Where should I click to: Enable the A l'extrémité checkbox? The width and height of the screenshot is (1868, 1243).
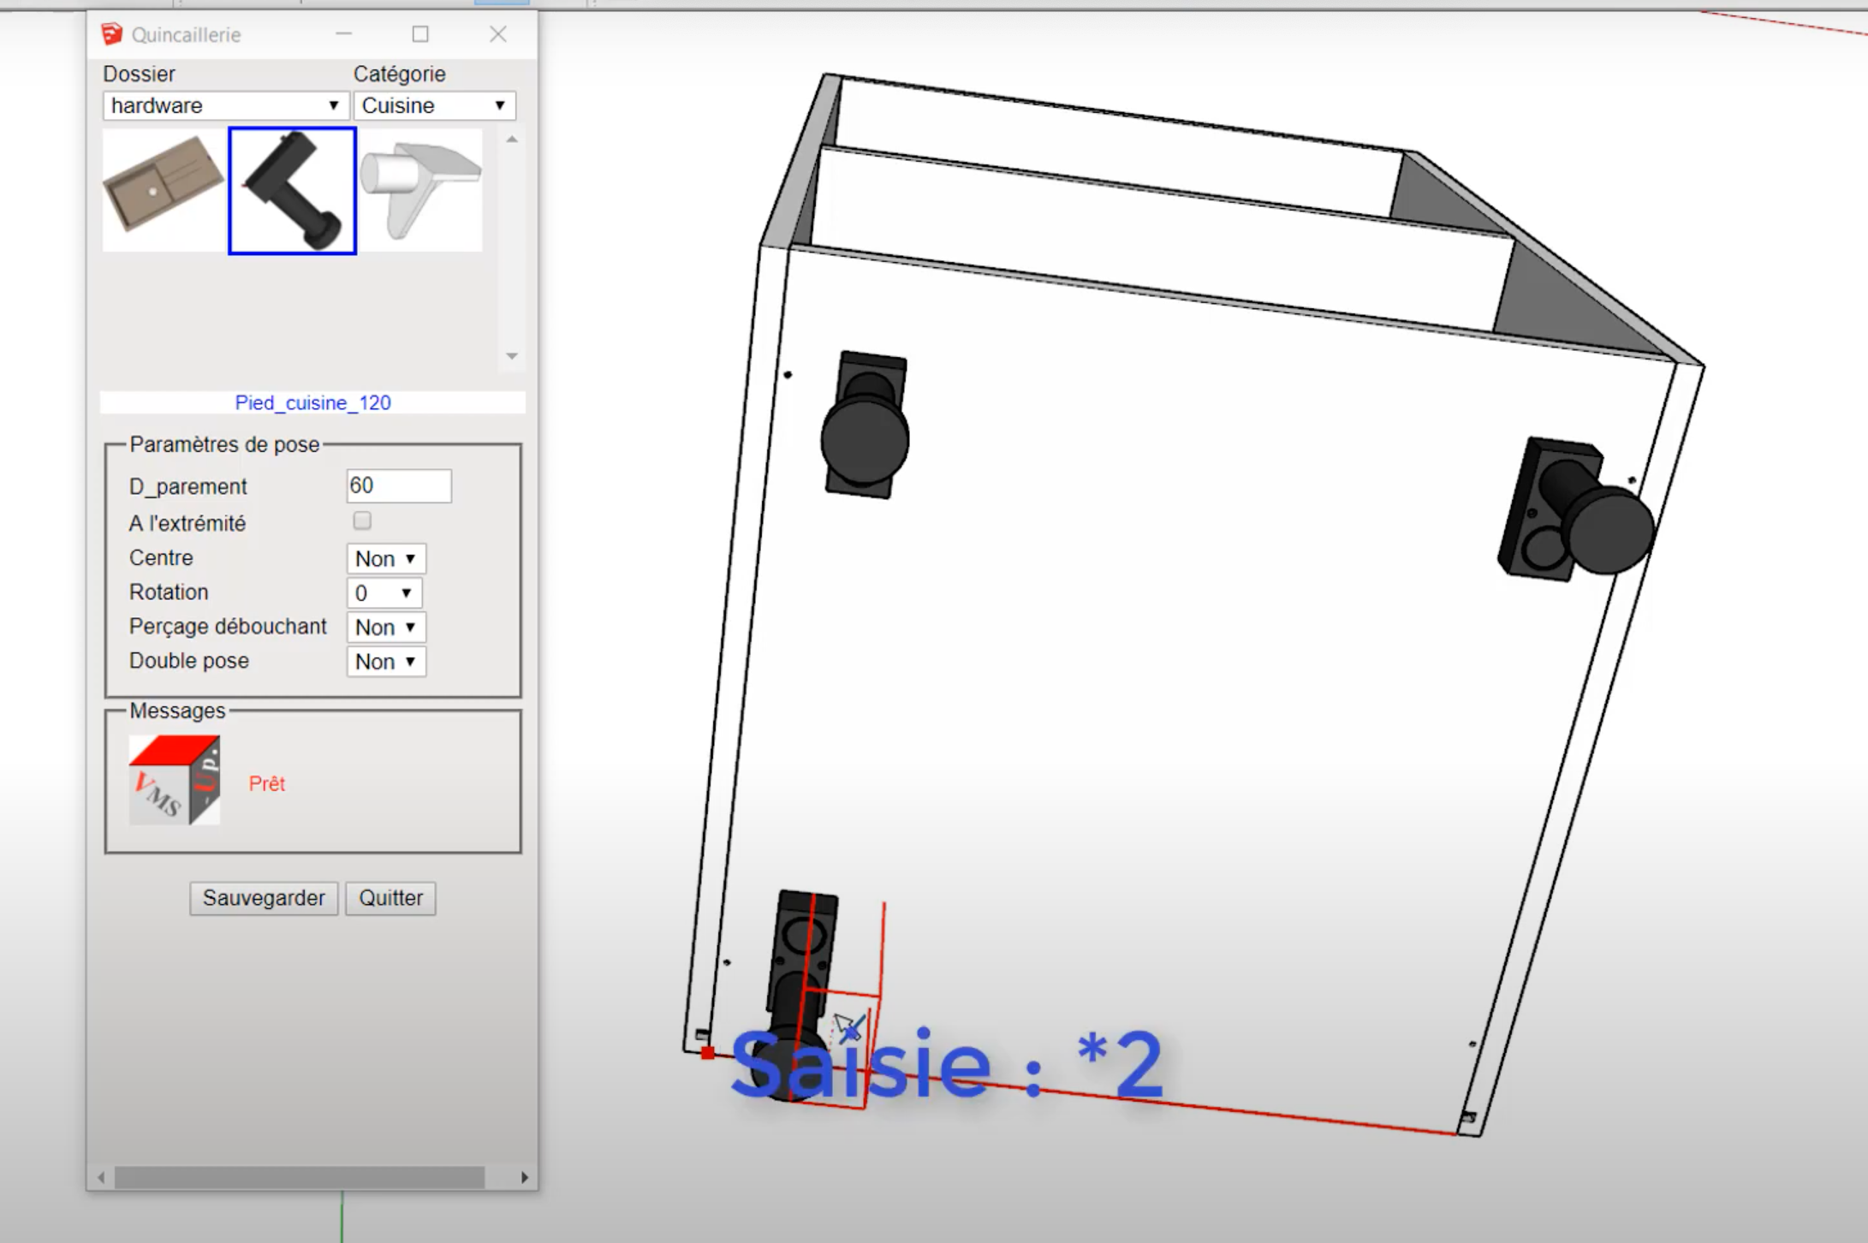point(362,520)
